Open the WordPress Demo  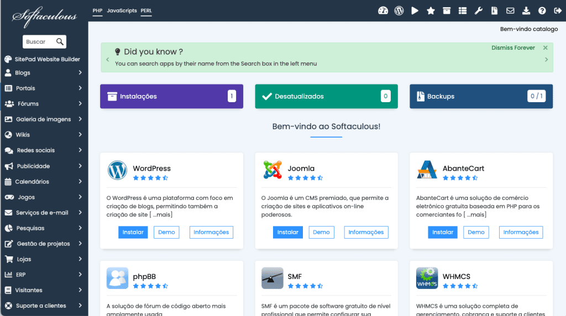point(166,233)
